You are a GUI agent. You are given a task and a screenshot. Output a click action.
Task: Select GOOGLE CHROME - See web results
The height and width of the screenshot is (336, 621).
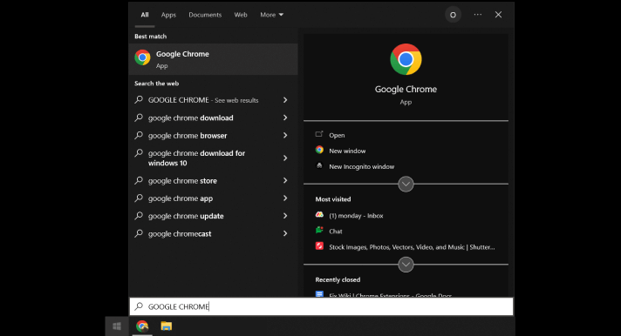point(203,100)
